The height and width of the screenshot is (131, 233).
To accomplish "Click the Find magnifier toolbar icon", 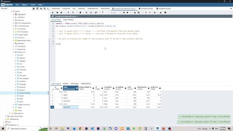I will (x=73, y=13).
